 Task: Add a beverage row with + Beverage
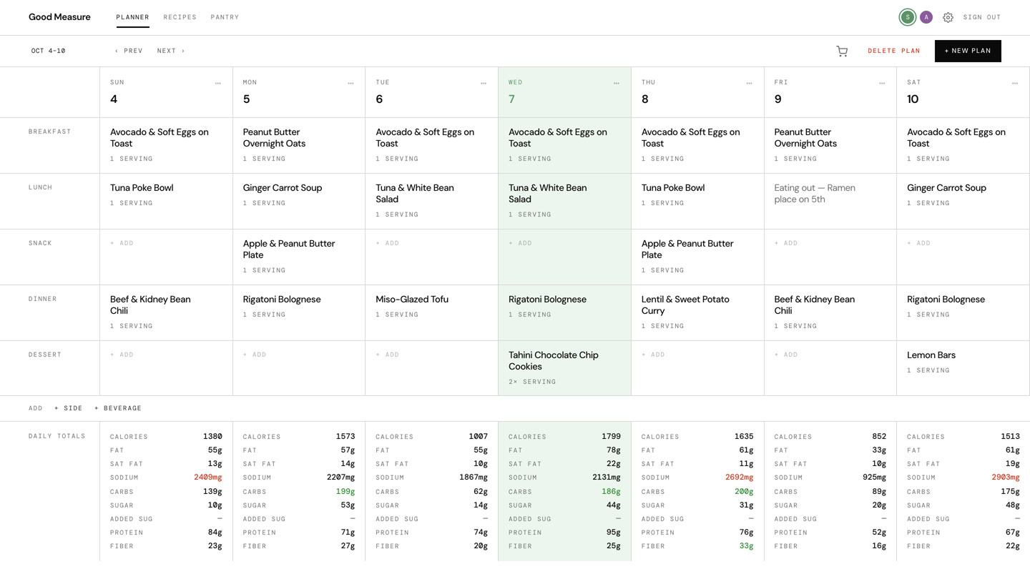[x=118, y=408]
